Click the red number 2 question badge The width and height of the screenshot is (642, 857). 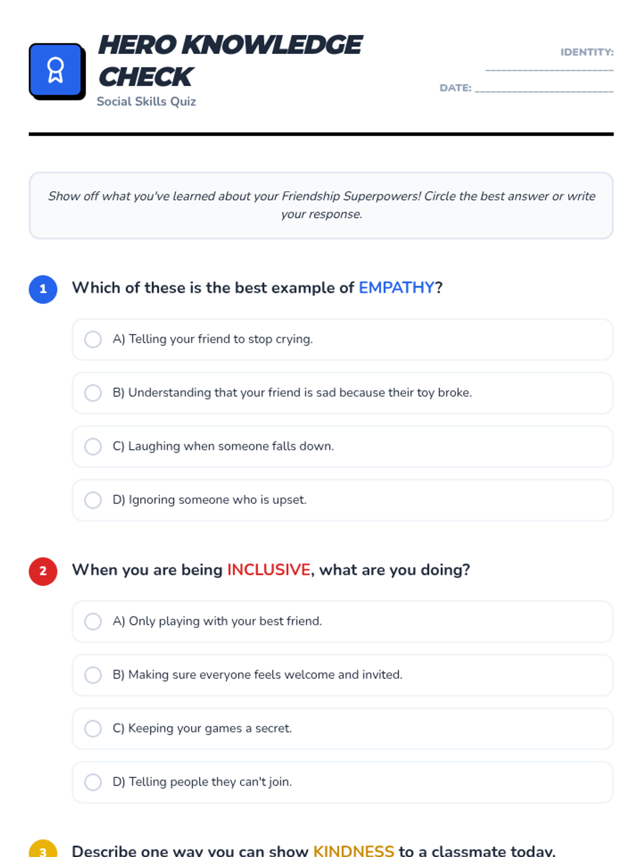pos(43,571)
